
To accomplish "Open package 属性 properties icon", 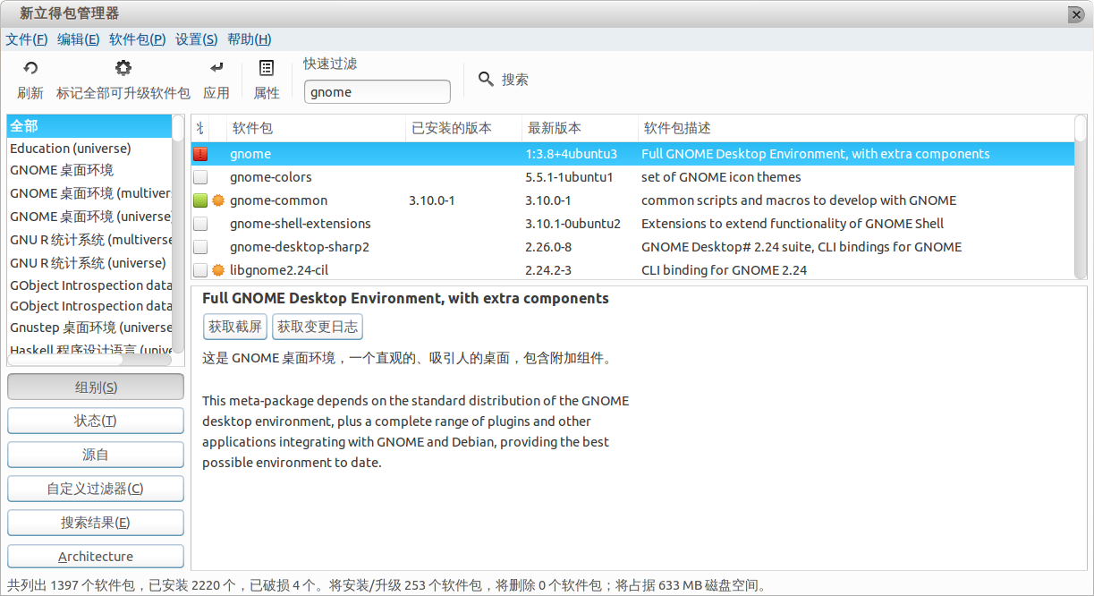I will pos(267,68).
